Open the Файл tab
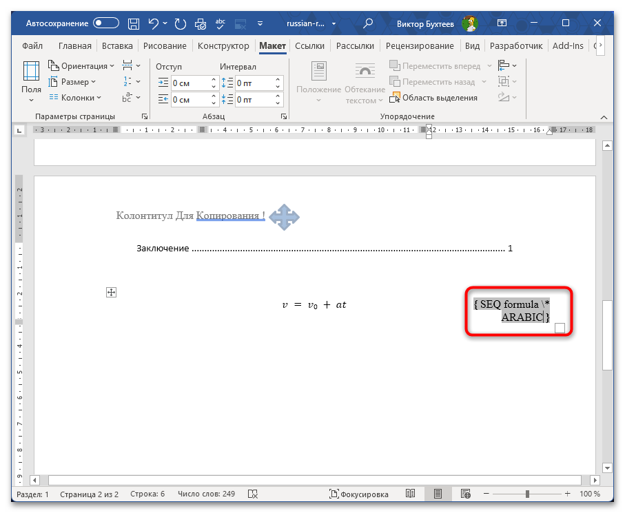Screen dimensions: 625x513 click(32, 46)
